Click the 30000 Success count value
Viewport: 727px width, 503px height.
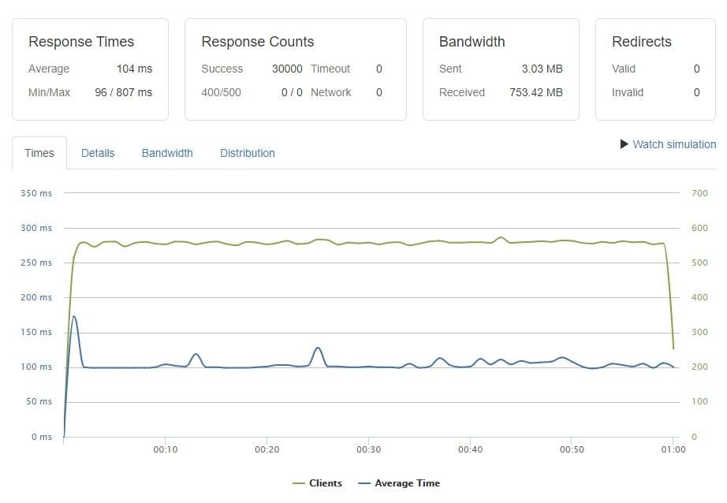pyautogui.click(x=287, y=69)
